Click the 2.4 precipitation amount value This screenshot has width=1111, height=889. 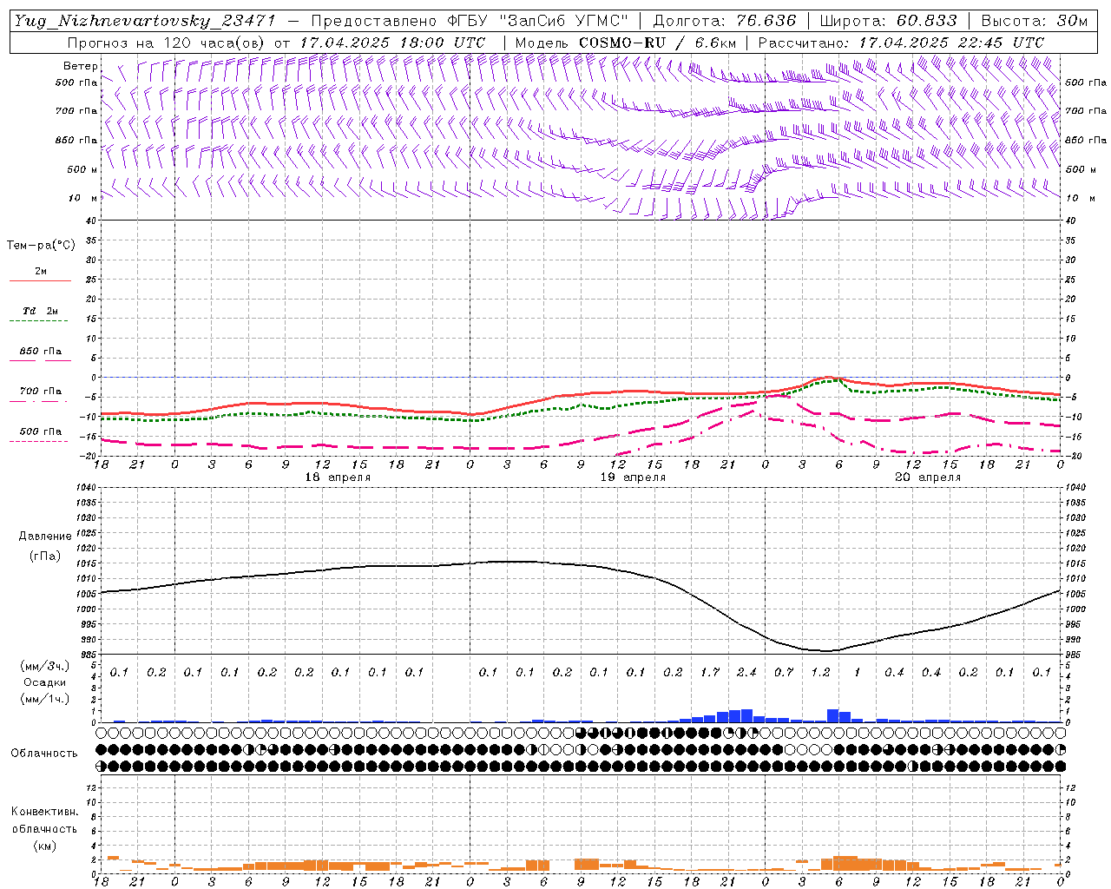pyautogui.click(x=746, y=672)
